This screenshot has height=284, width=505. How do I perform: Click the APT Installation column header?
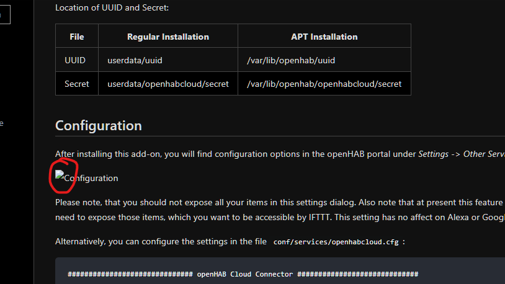[324, 37]
